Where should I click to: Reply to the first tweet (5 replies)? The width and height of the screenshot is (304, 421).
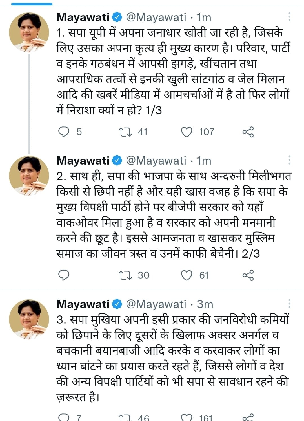pos(64,132)
